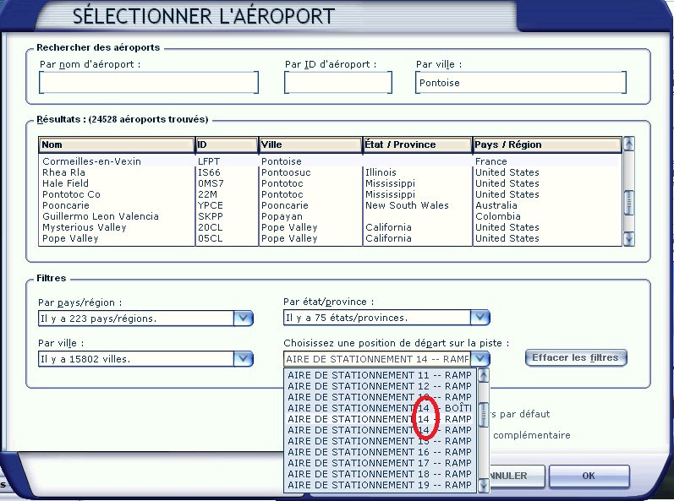Click the parking list scroll-down arrow
This screenshot has height=501, width=674.
[484, 485]
